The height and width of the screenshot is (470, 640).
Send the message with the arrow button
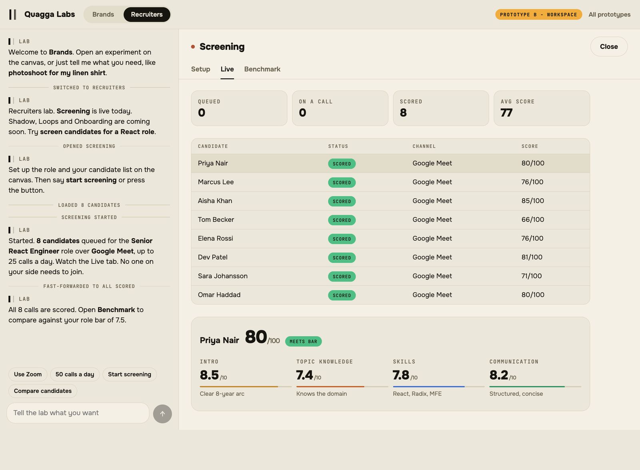coord(162,414)
